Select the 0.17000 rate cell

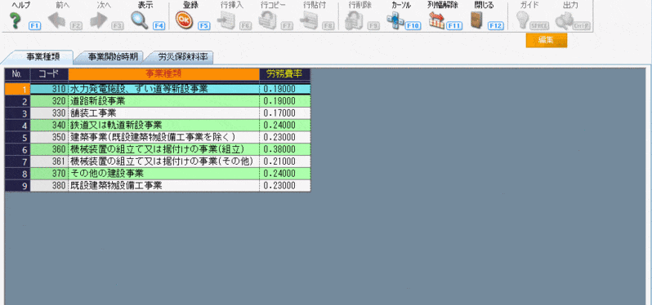(x=285, y=113)
